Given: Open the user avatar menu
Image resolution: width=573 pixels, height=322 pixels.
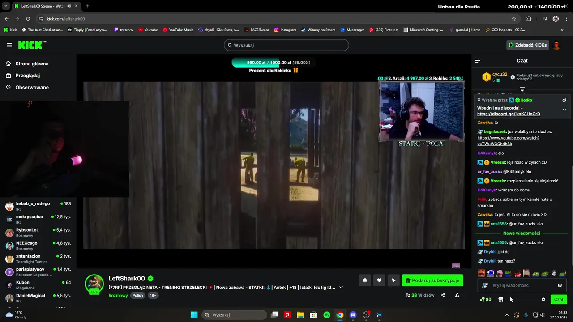Looking at the screenshot, I should click(x=556, y=45).
